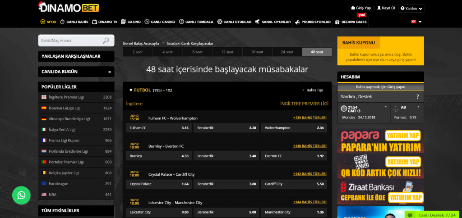Select the Spain flag for LaLiga

44,108
